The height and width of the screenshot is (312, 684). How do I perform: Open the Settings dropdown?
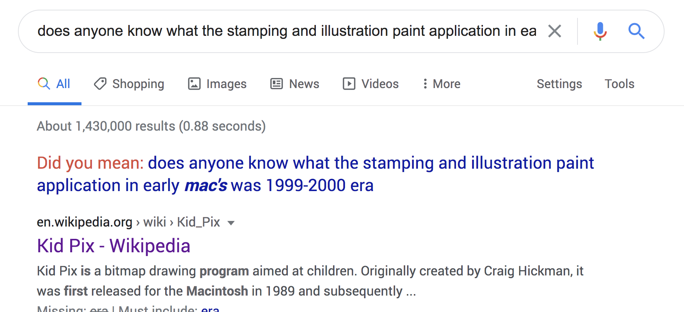point(559,84)
